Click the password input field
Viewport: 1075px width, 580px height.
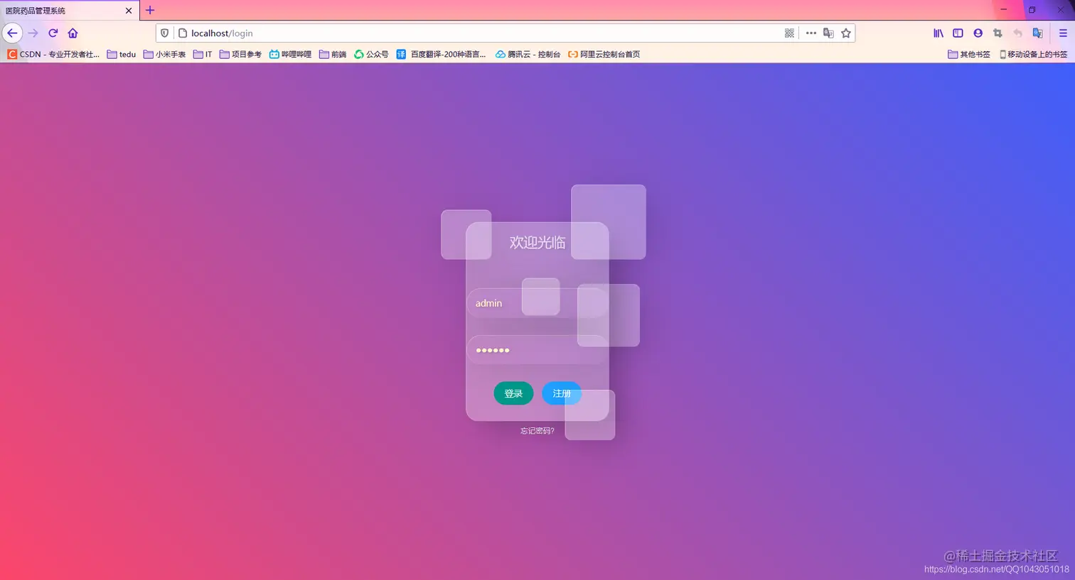537,350
